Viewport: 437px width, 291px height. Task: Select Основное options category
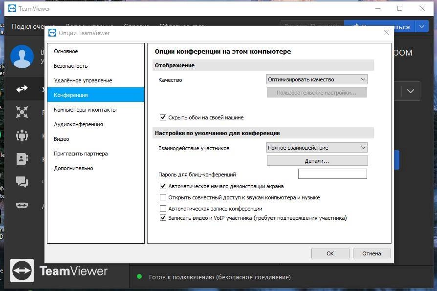96,51
